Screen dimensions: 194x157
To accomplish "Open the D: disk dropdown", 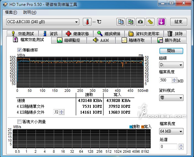I will (171, 65).
